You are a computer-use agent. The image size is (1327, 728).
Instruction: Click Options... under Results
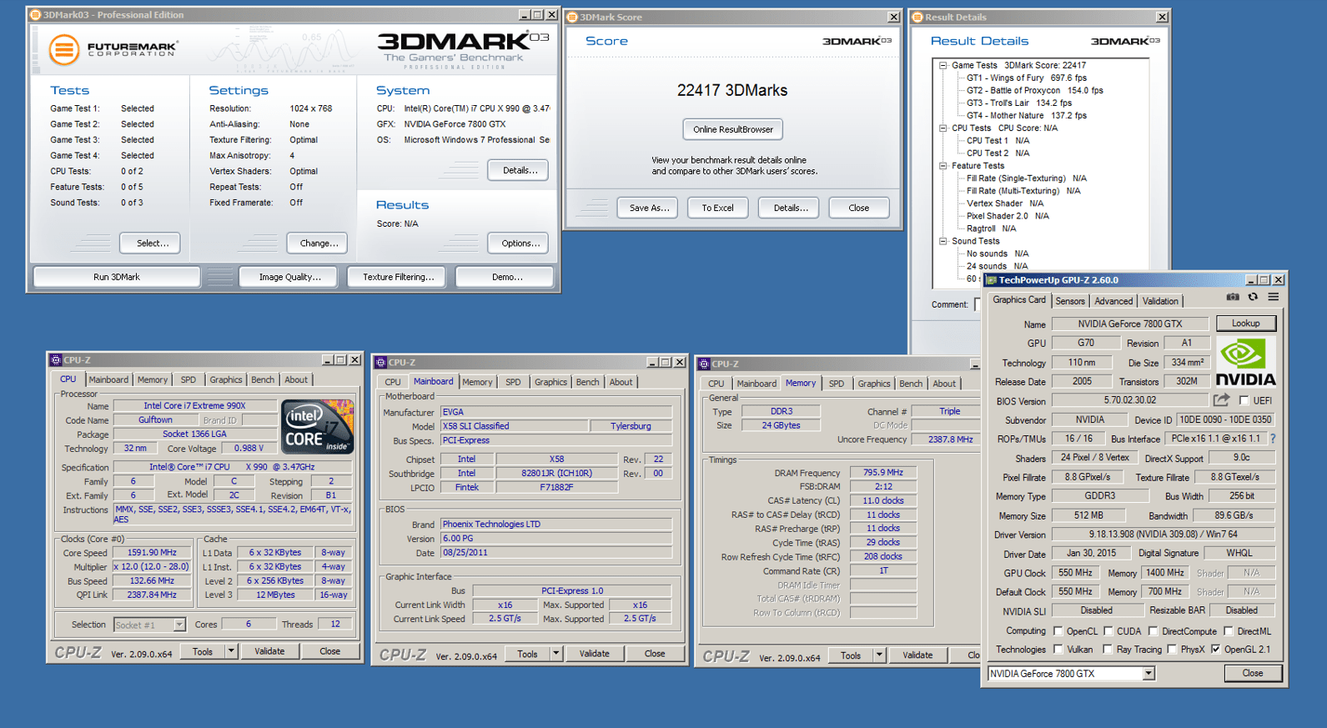click(x=520, y=244)
